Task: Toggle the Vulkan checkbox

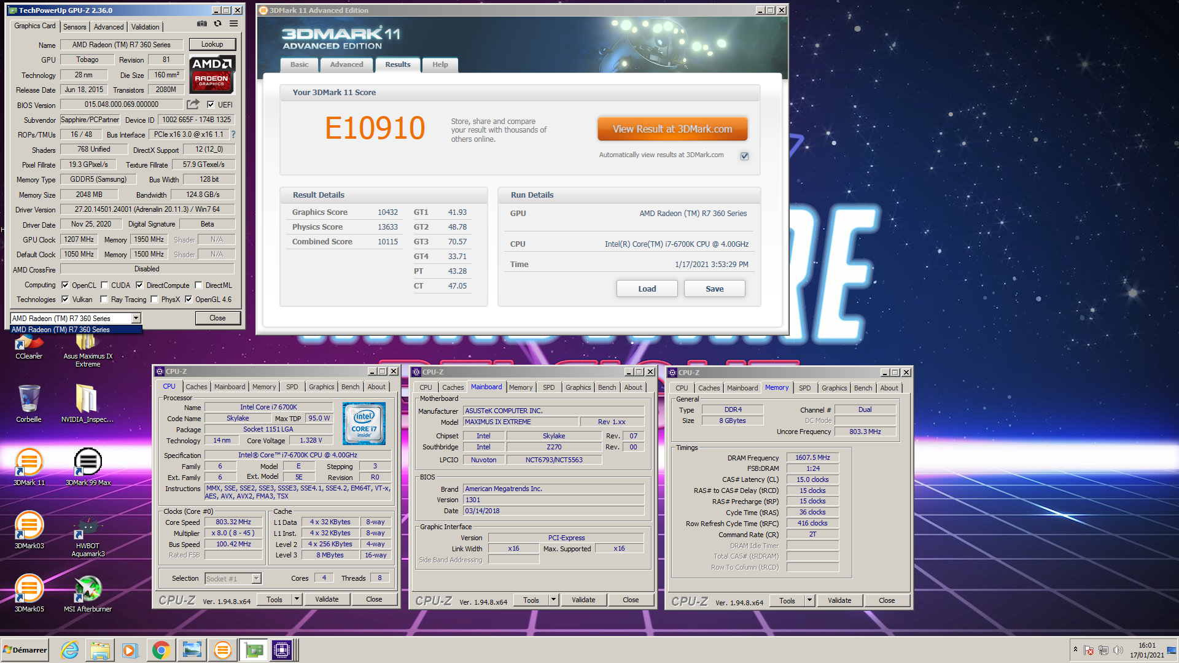Action: coord(65,299)
